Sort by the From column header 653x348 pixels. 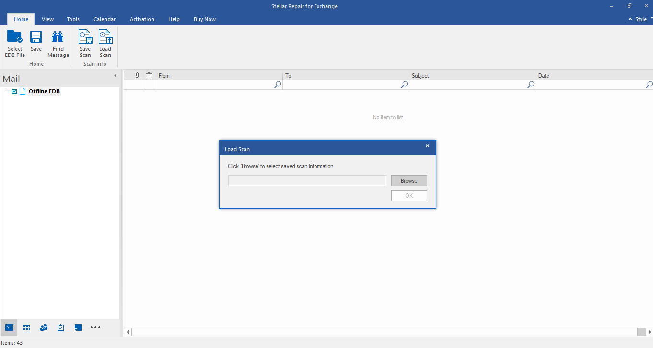[219, 76]
